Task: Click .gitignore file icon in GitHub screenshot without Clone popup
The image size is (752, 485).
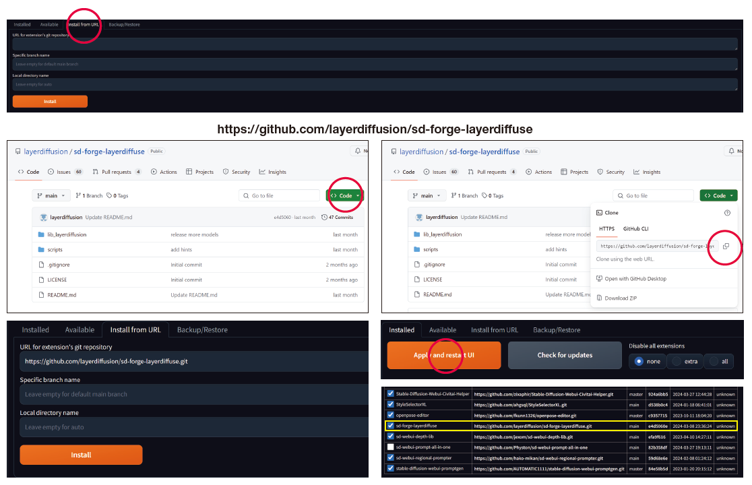Action: point(41,265)
